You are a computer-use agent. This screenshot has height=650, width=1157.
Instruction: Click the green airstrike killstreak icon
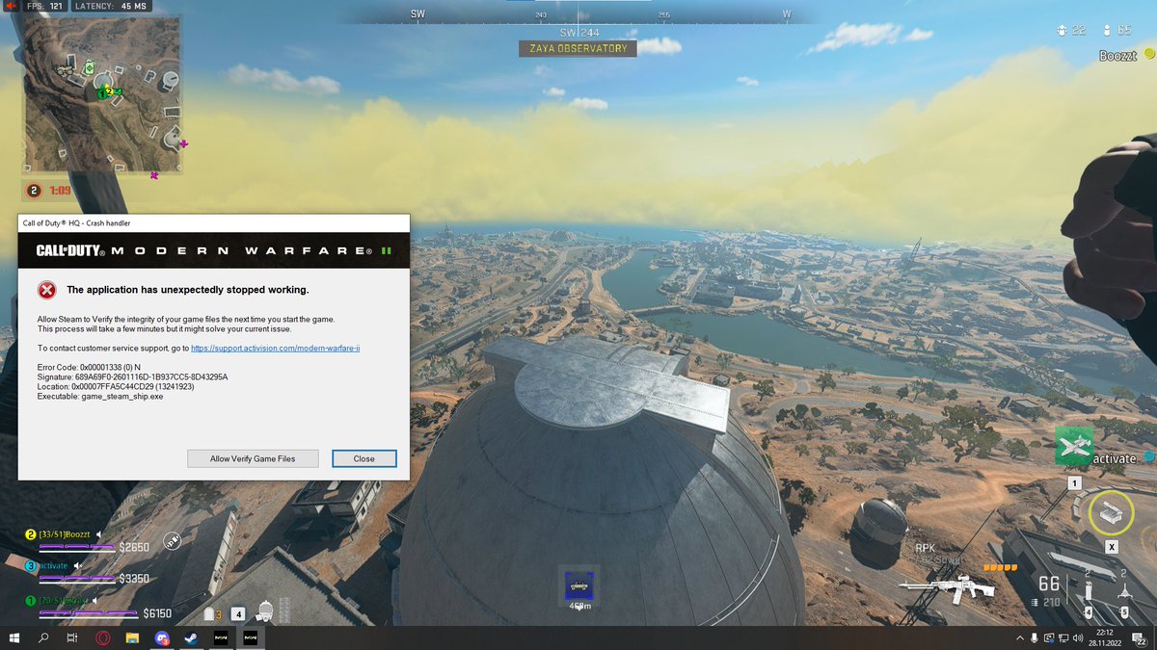pyautogui.click(x=1074, y=446)
